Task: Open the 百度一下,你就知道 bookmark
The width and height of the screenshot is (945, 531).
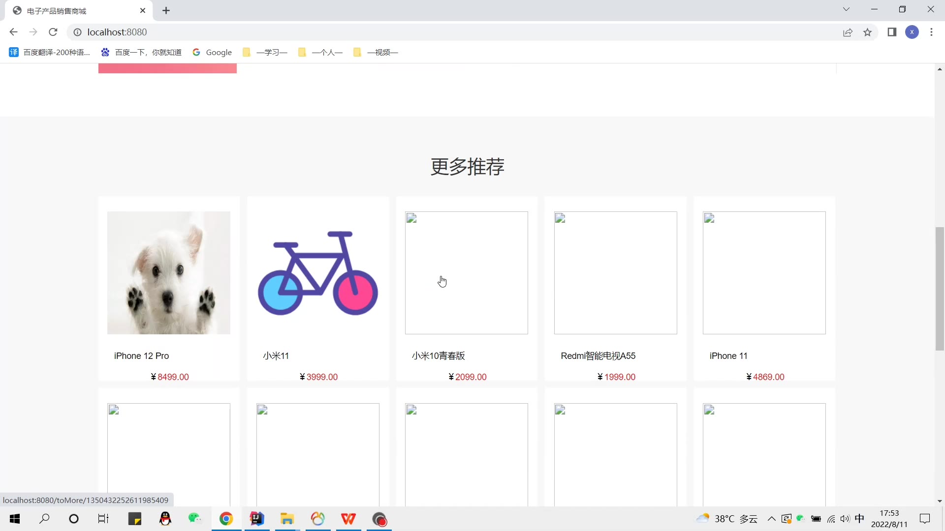Action: click(x=141, y=52)
